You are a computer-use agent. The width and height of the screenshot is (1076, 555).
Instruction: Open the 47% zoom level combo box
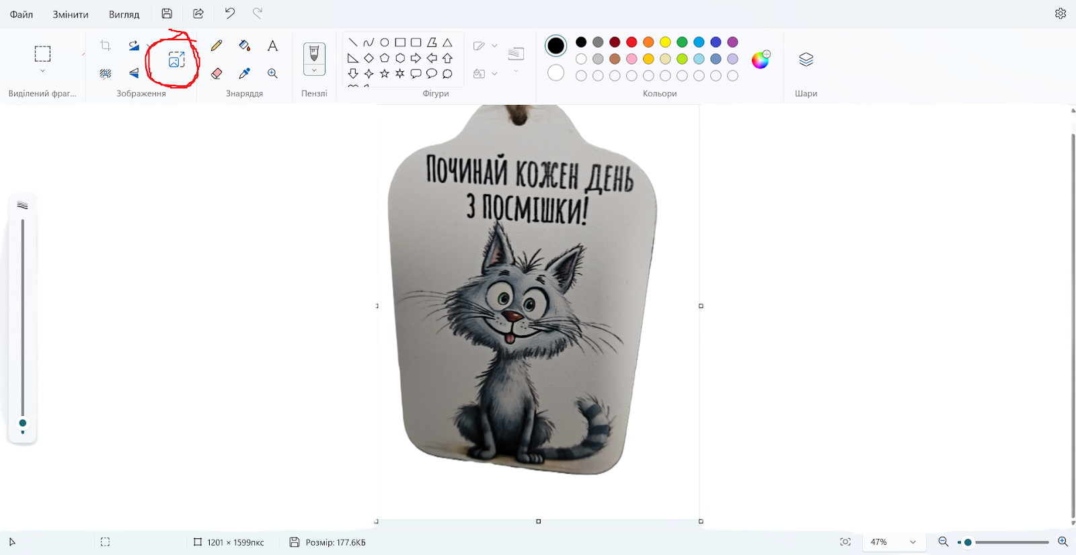(x=894, y=542)
